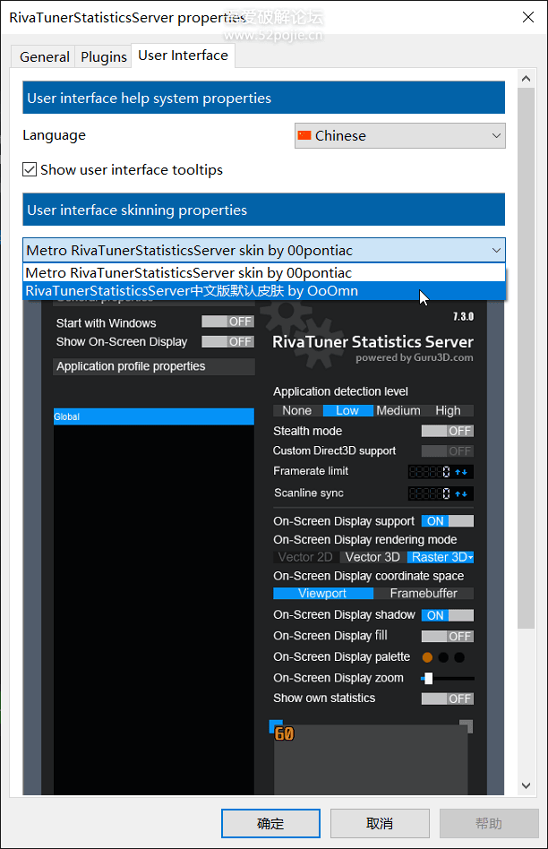Click the gray top-right OSD corner marker

point(467,726)
